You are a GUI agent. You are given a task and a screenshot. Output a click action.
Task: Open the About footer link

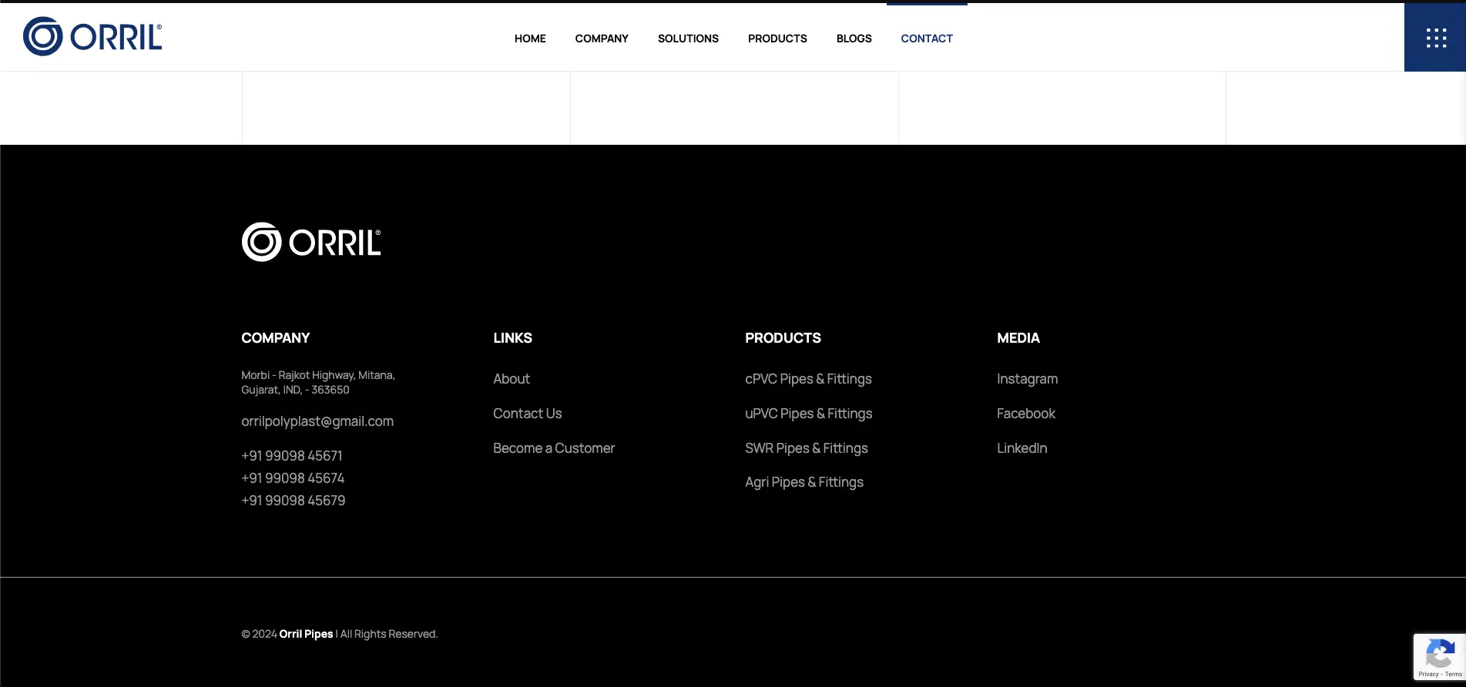click(x=512, y=379)
